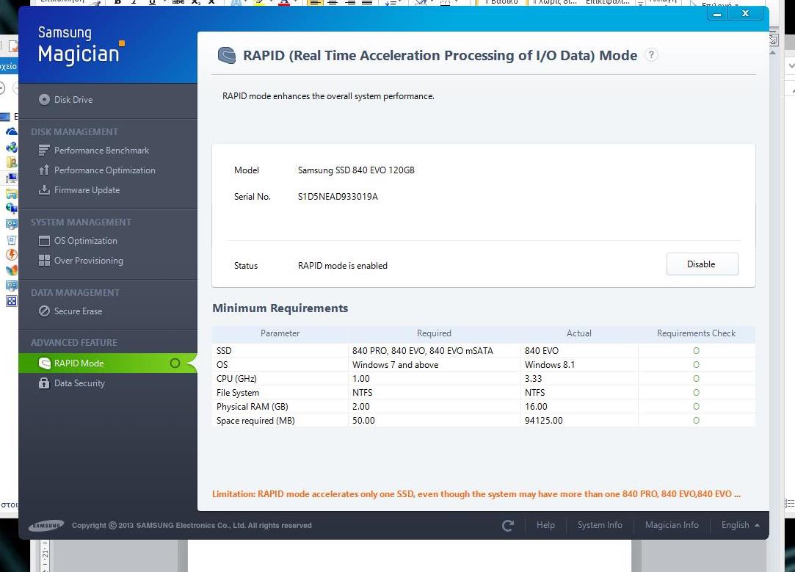
Task: Open the Disk Drive section
Action: tap(65, 99)
